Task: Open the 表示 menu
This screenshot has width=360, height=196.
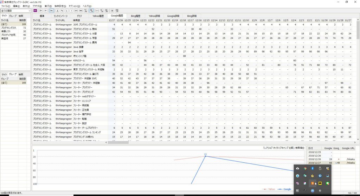Action: [26, 6]
